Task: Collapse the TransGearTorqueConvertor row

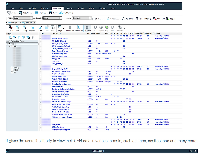Action: 40,84
